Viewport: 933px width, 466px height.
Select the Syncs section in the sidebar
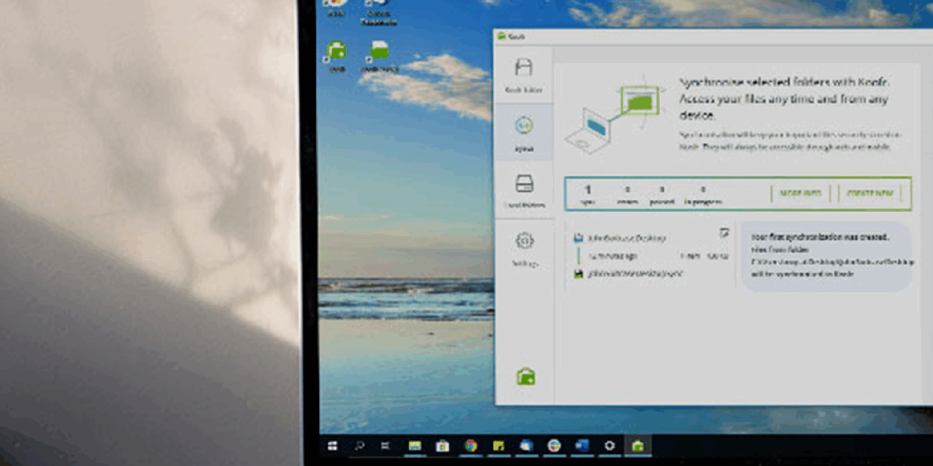click(x=524, y=132)
